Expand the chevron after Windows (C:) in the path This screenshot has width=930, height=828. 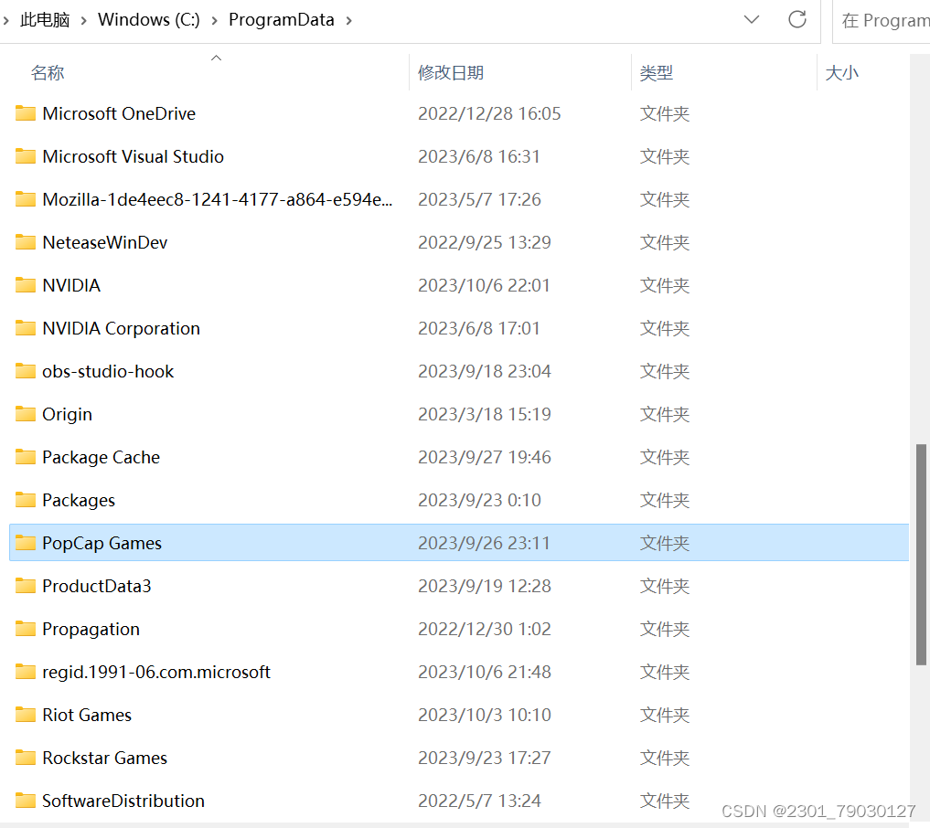214,21
